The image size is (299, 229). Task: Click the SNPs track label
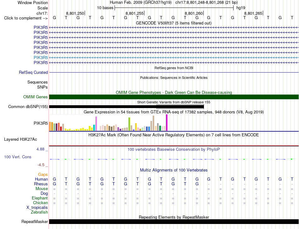pos(42,87)
